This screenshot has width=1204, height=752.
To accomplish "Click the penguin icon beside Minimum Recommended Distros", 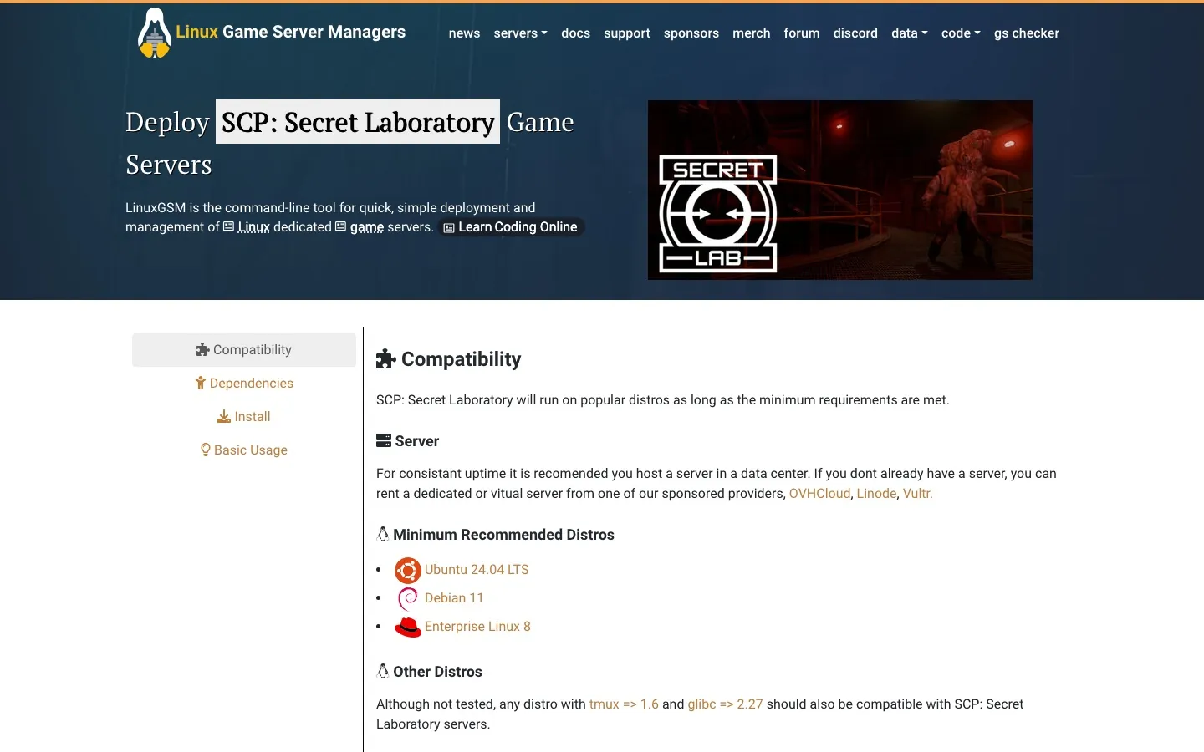I will coord(383,534).
